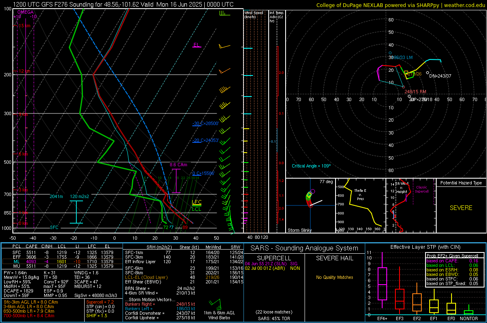The width and height of the screenshot is (487, 323).
Task: Click the ConvT = 92F value
Action: tap(56, 282)
